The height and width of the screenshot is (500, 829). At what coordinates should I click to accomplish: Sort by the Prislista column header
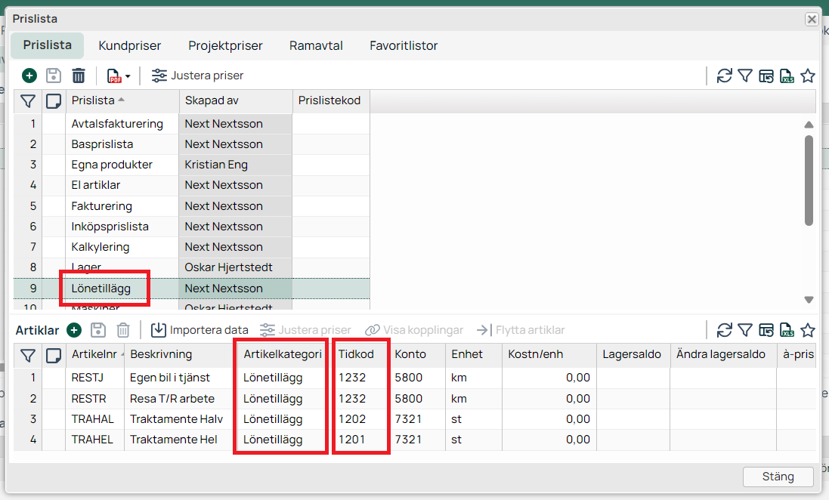[94, 100]
